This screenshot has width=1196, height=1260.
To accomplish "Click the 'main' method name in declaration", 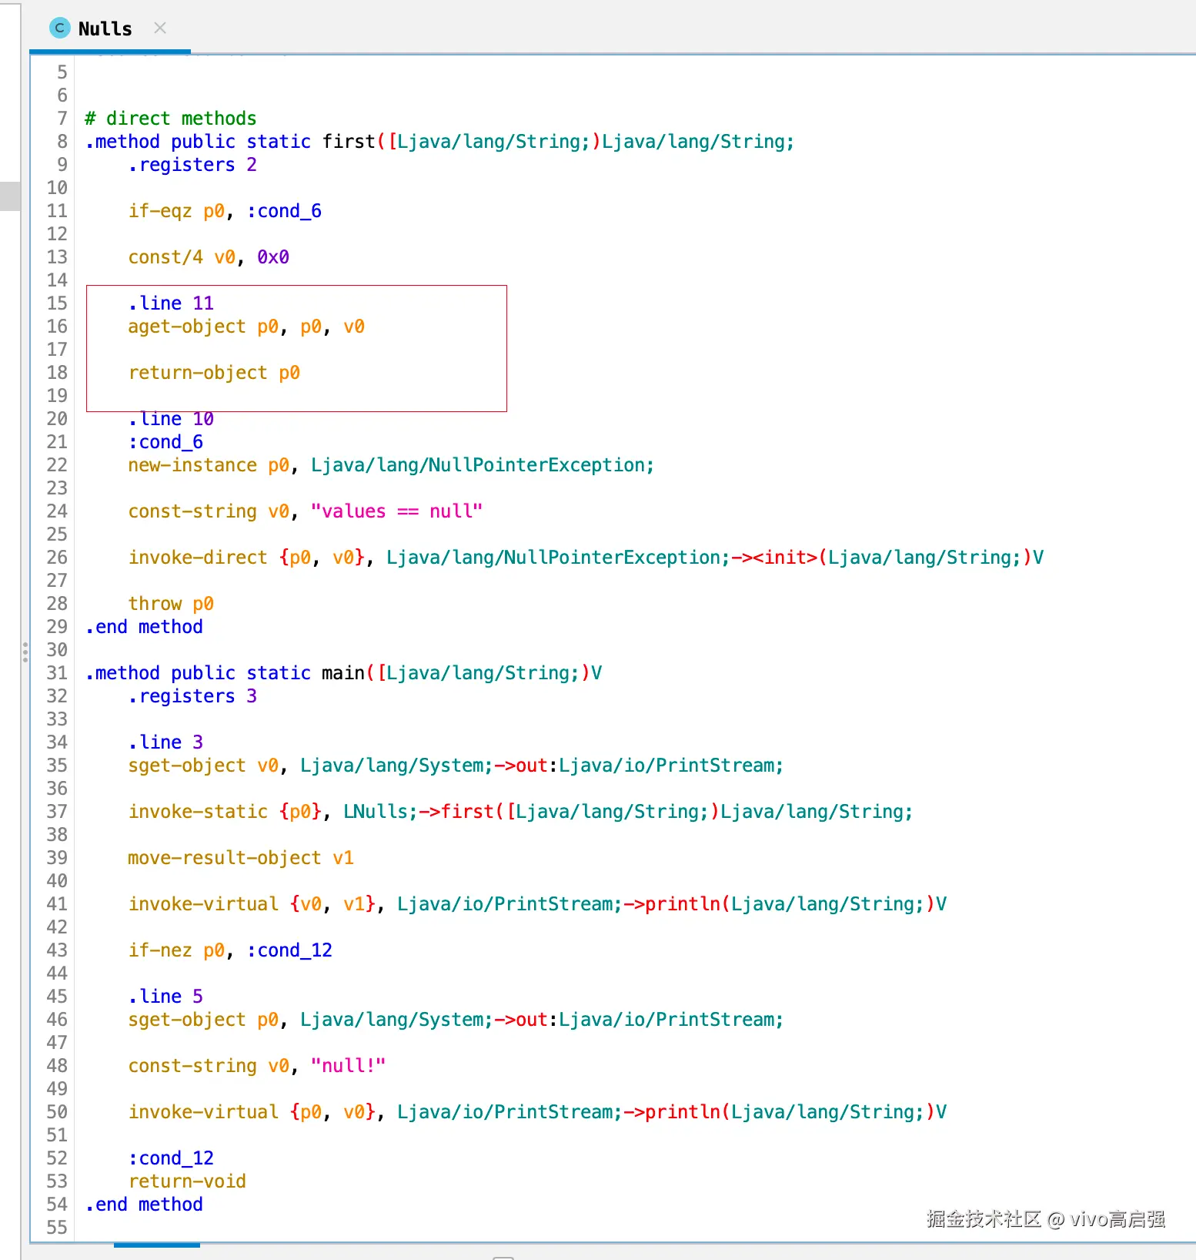I will [x=343, y=673].
